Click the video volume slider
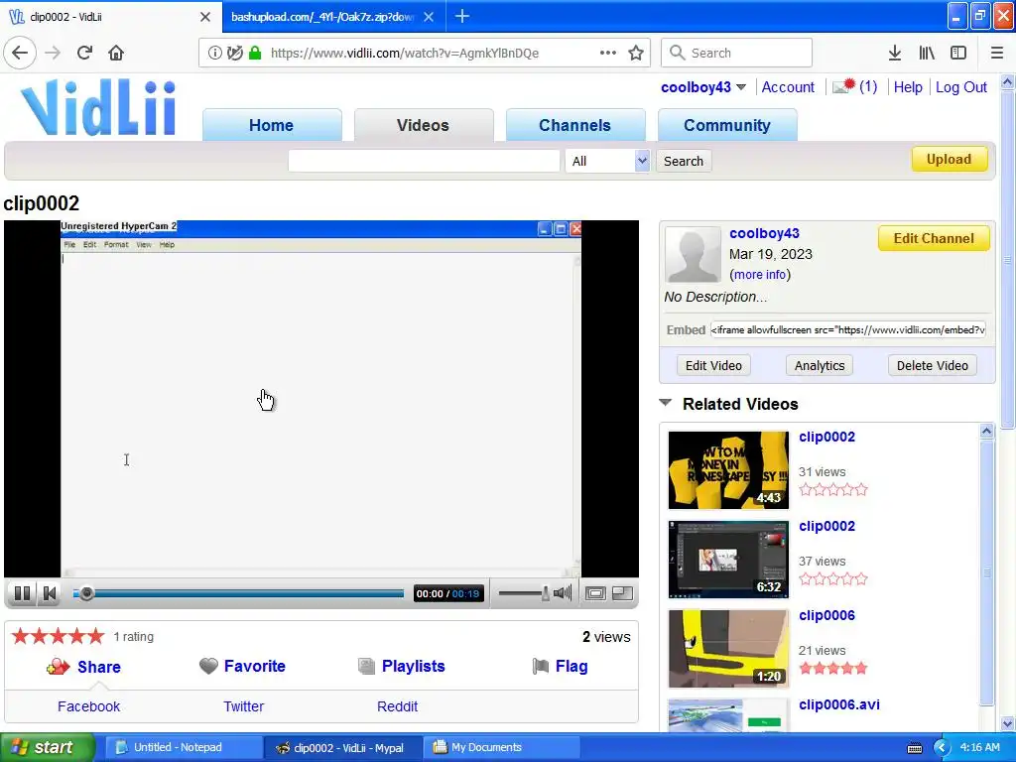The image size is (1016, 762). pyautogui.click(x=524, y=593)
